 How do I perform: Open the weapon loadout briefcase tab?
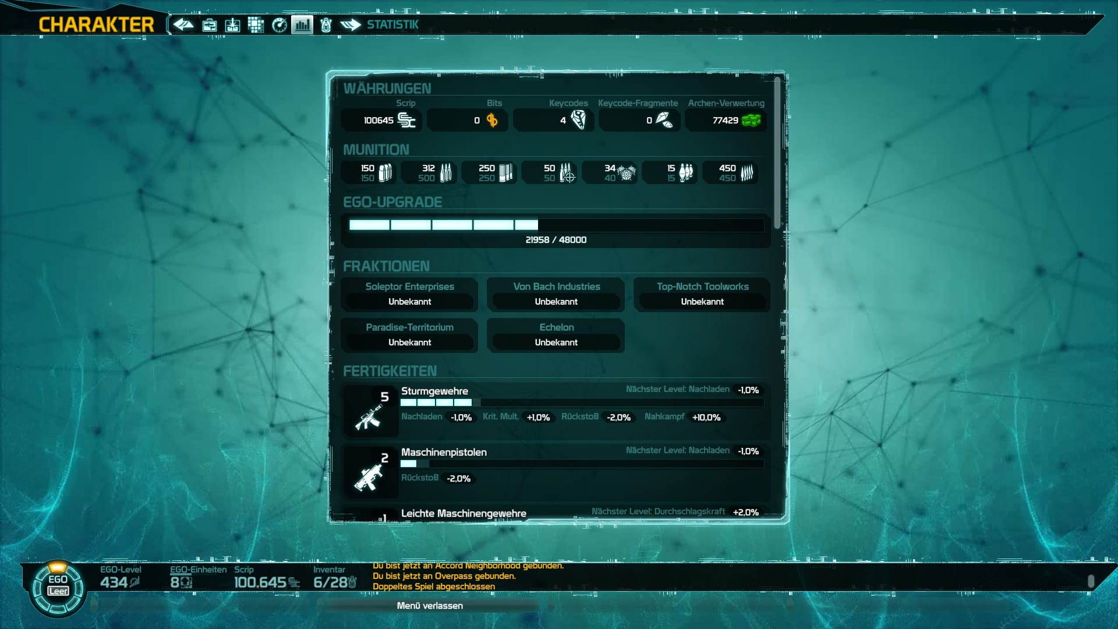click(209, 25)
